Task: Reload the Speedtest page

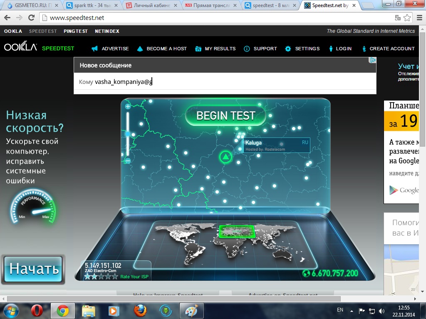Action: pos(31,17)
